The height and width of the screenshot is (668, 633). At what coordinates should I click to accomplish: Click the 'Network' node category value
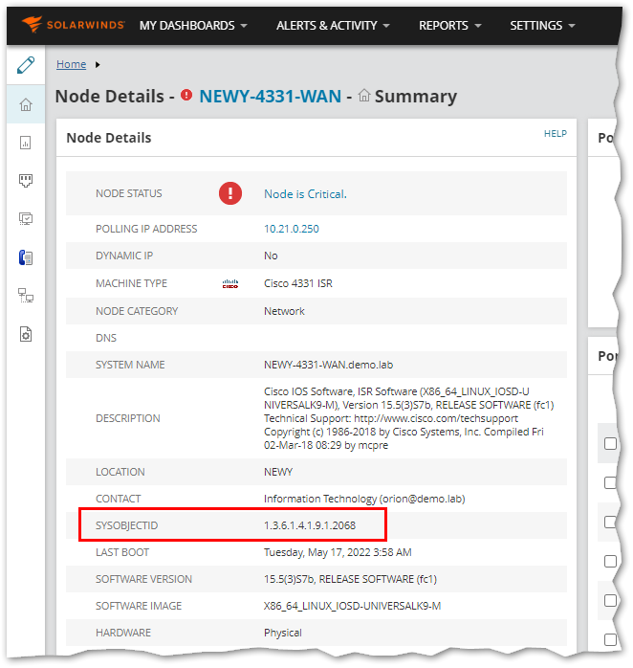coord(284,311)
